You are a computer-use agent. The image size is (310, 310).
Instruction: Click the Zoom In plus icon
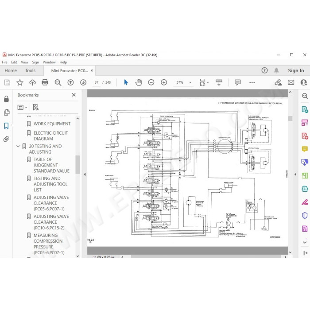coord(164,82)
